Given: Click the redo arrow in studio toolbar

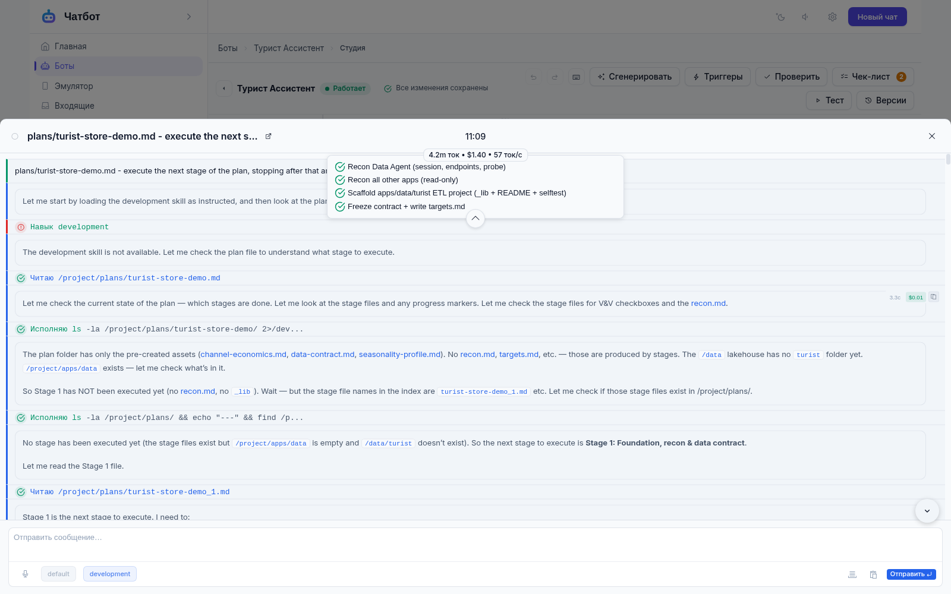Looking at the screenshot, I should [555, 77].
